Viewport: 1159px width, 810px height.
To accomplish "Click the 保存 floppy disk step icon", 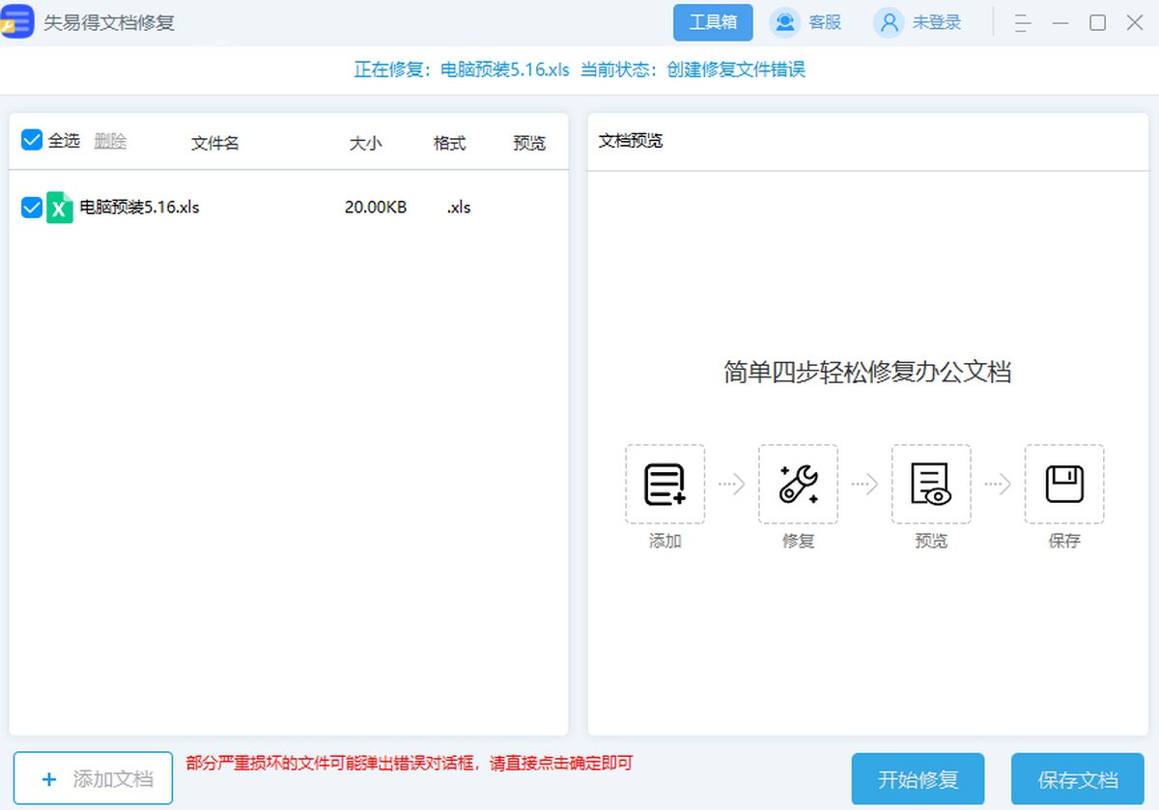I will 1064,484.
